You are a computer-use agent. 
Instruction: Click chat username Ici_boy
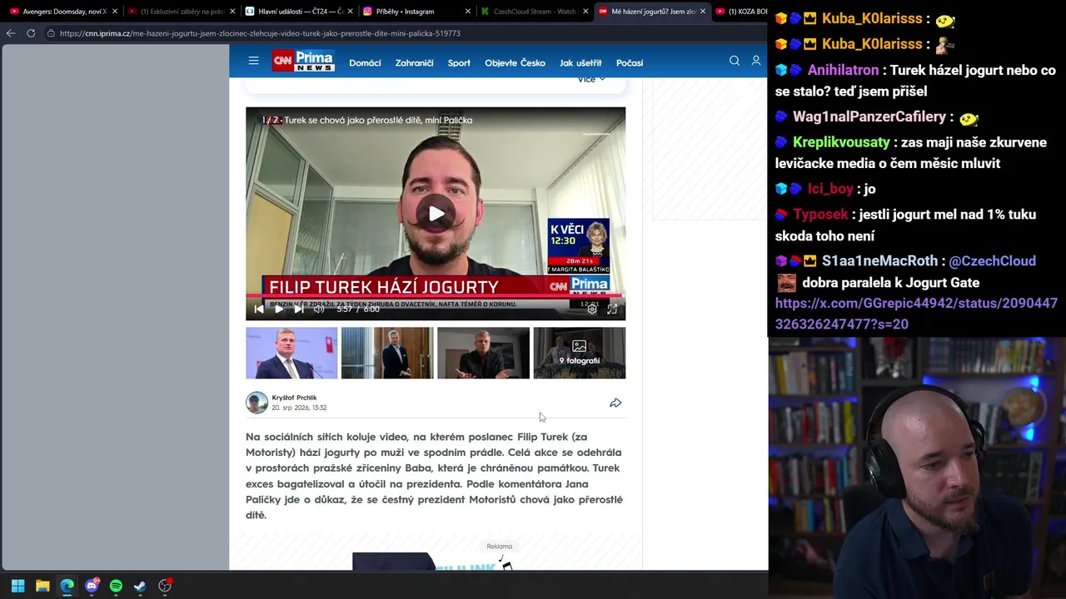[830, 189]
